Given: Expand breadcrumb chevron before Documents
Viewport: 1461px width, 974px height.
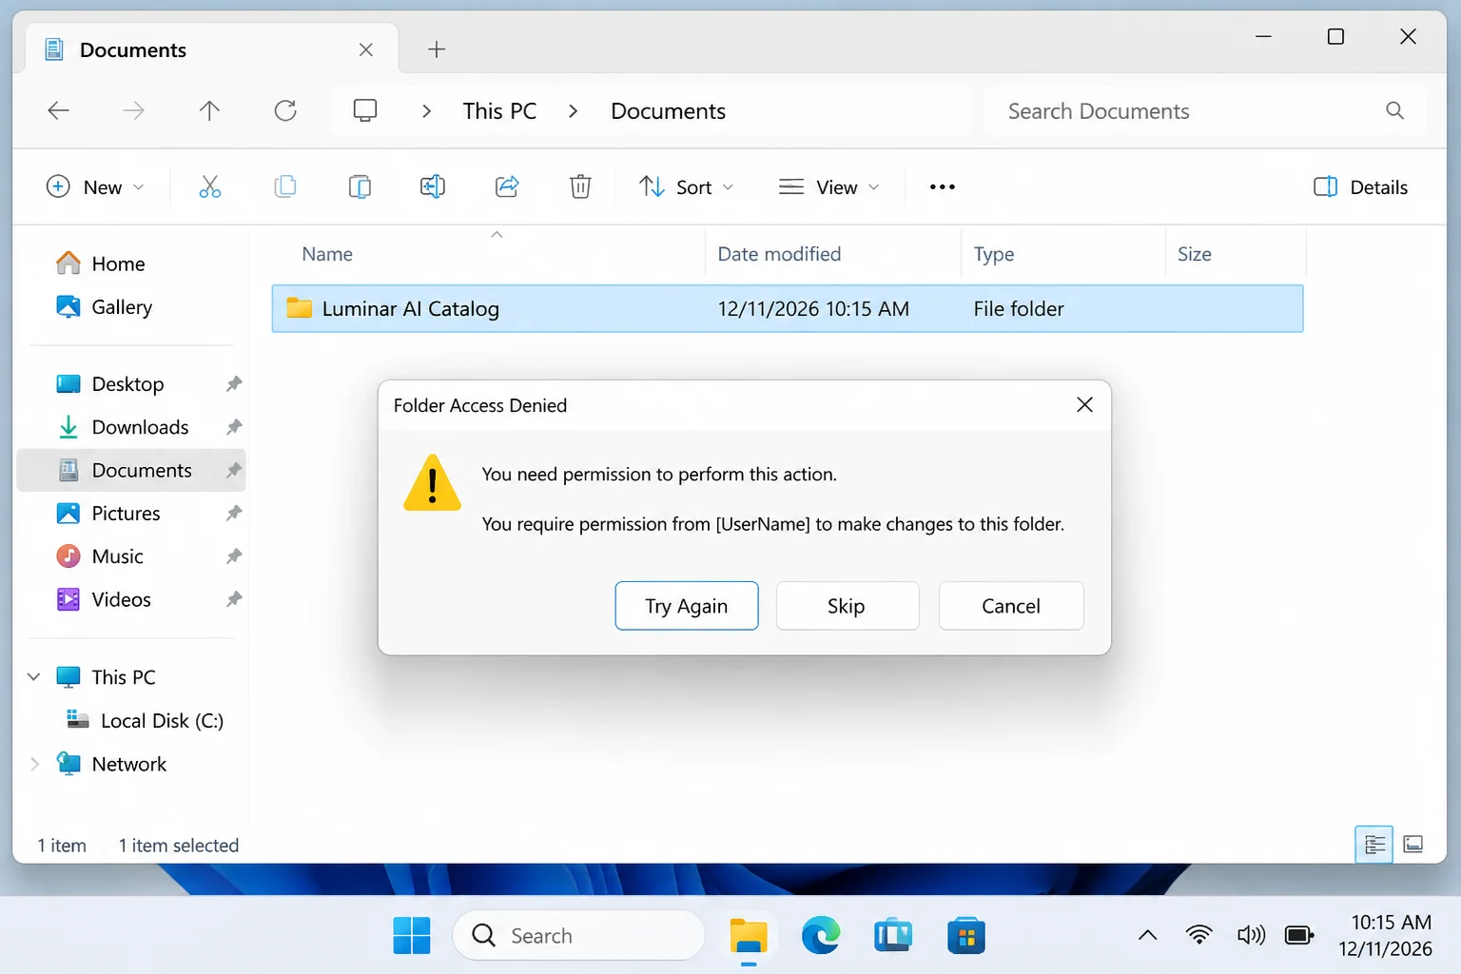Looking at the screenshot, I should coord(573,111).
